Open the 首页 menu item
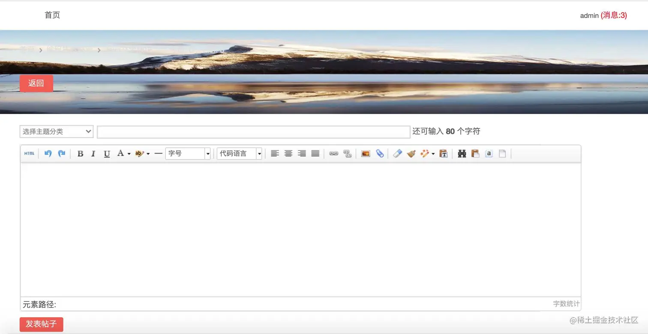 (x=52, y=15)
